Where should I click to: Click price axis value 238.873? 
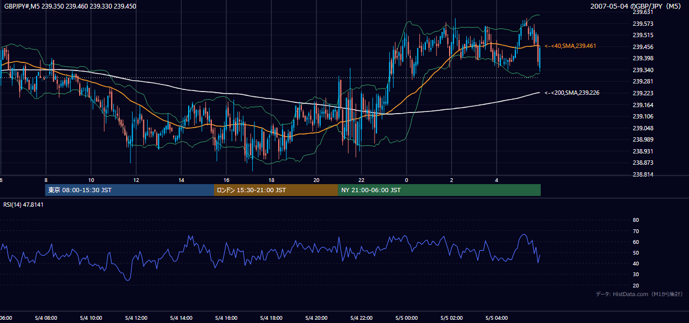pyautogui.click(x=643, y=163)
